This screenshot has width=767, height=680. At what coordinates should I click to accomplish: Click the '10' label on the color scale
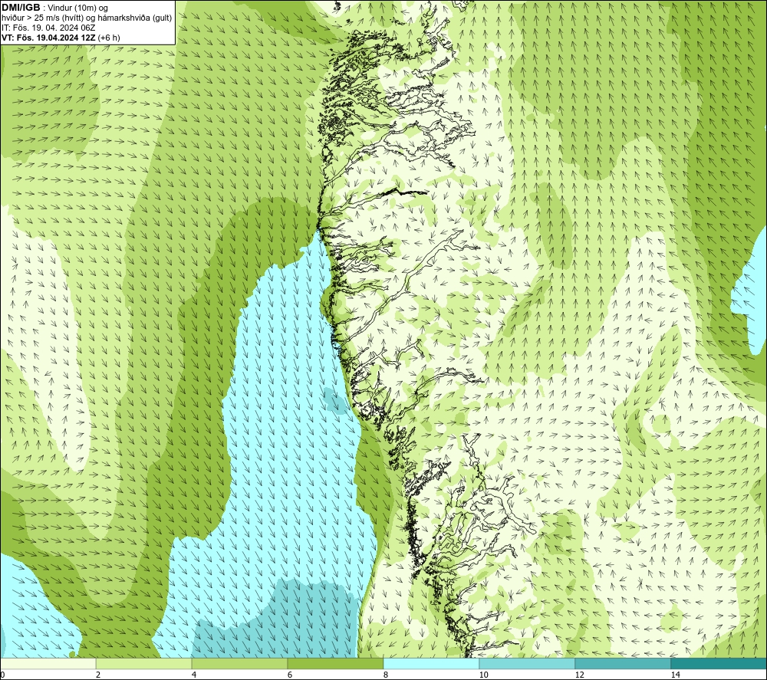click(484, 675)
